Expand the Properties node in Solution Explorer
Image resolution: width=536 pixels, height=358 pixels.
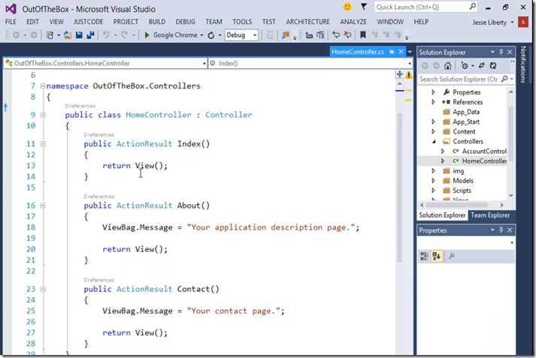(433, 92)
